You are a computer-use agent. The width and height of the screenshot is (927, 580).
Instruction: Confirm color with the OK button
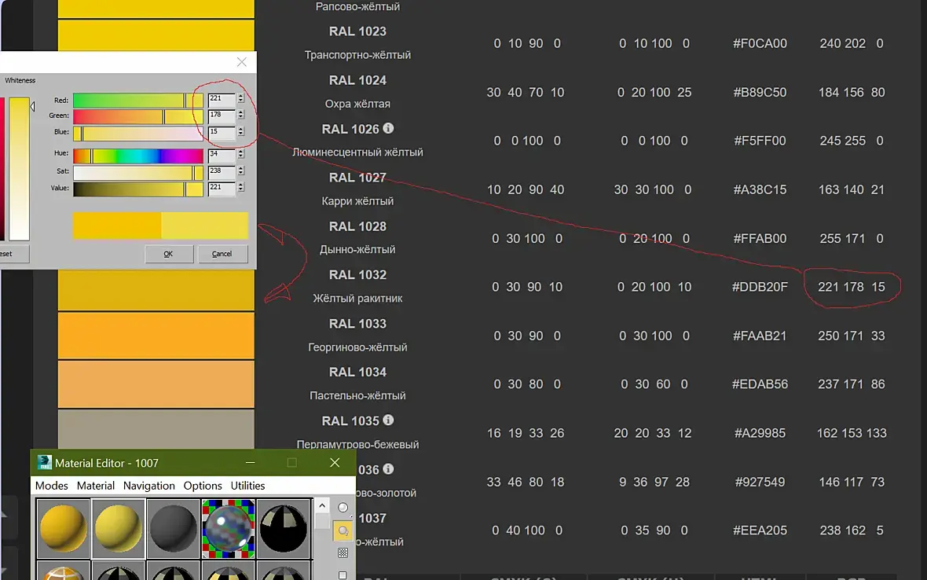(168, 254)
